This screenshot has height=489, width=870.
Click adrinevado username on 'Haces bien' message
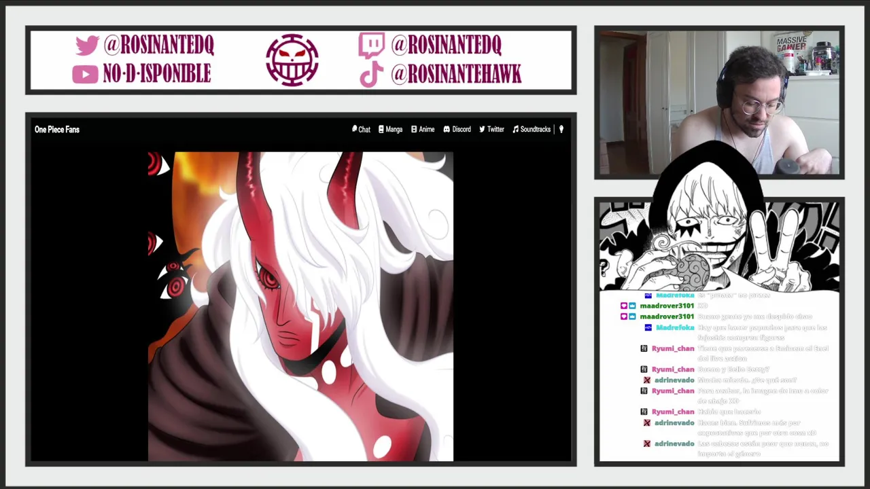pyautogui.click(x=674, y=422)
